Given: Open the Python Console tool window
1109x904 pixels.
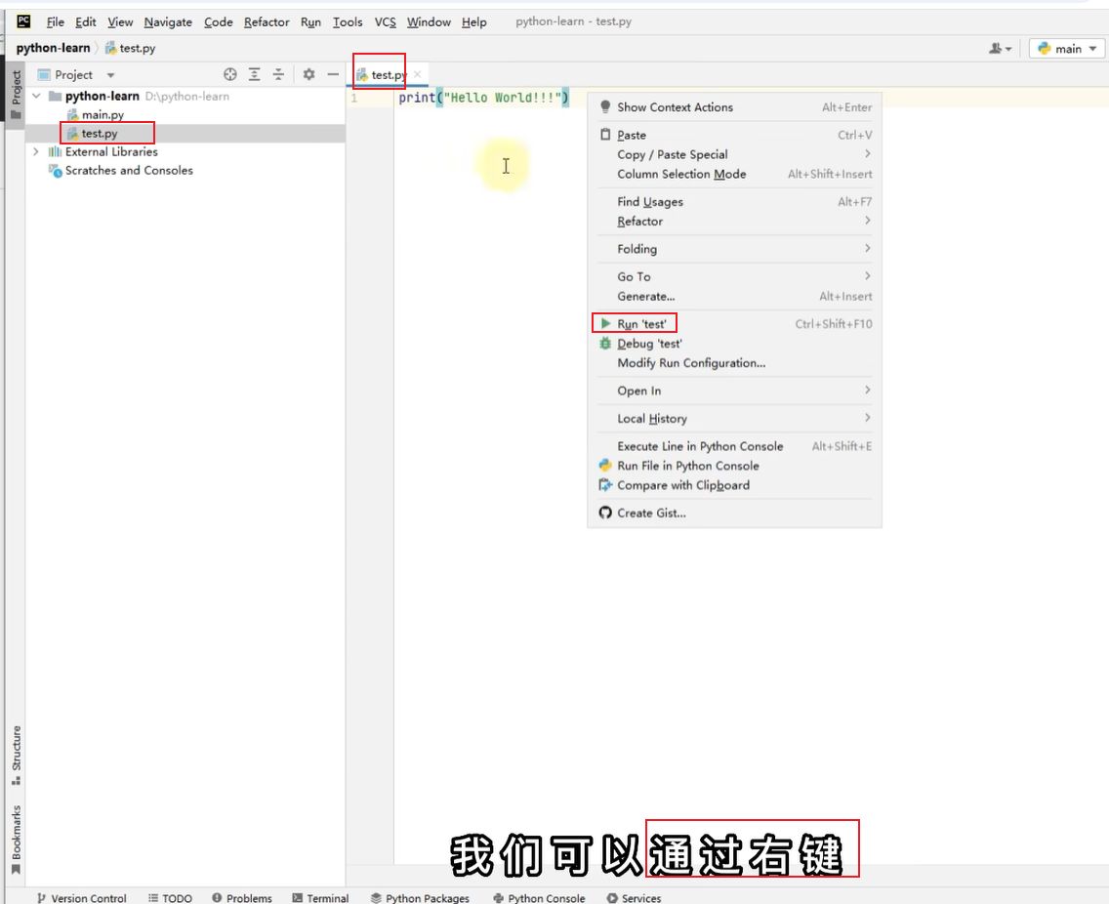Looking at the screenshot, I should click(x=539, y=898).
